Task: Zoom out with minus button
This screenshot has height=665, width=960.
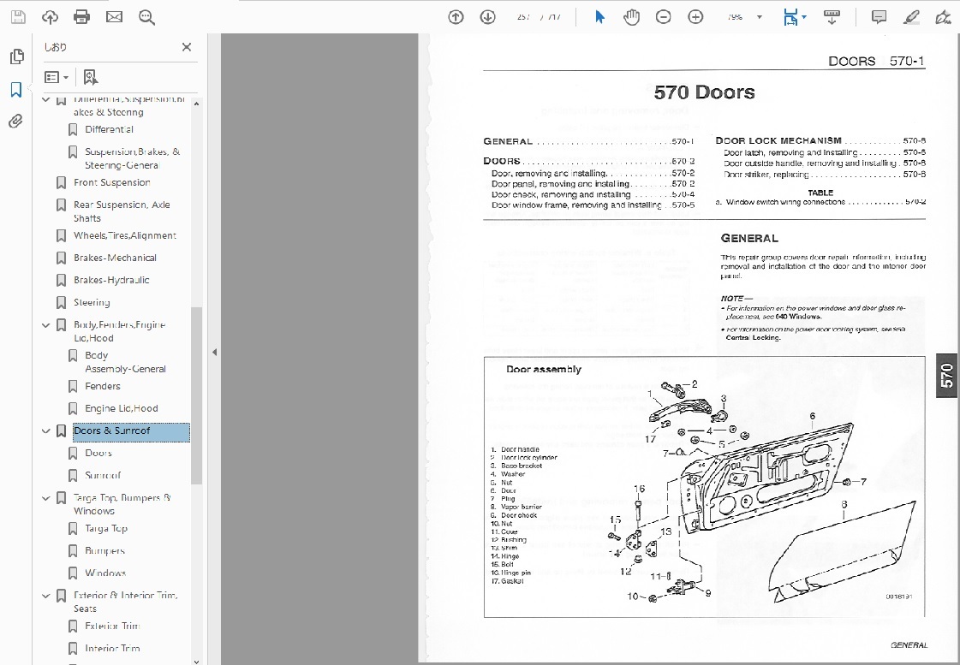Action: (663, 17)
